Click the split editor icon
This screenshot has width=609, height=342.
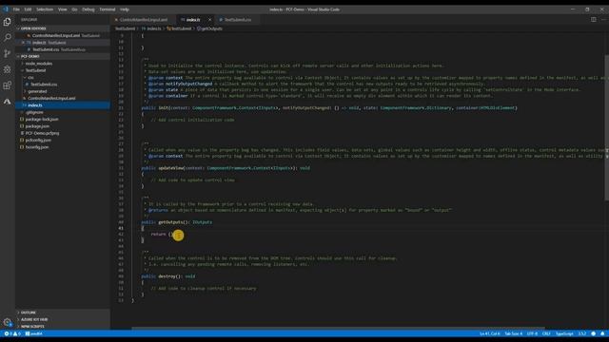[x=593, y=19]
